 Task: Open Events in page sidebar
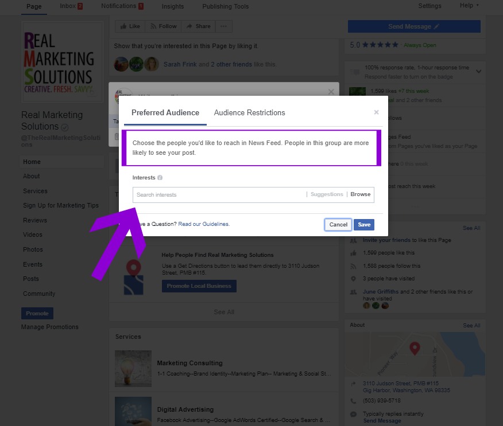(x=33, y=264)
